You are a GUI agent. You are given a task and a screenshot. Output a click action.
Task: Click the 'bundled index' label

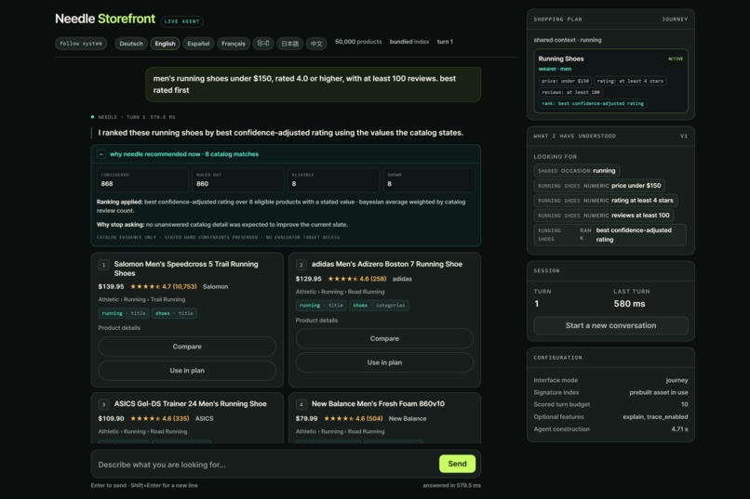409,42
